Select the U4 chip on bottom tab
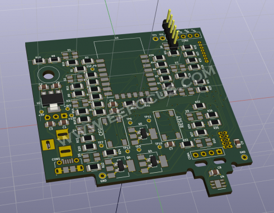Image resolution: width=274 pixels, height=213 pixels. pyautogui.click(x=218, y=184)
